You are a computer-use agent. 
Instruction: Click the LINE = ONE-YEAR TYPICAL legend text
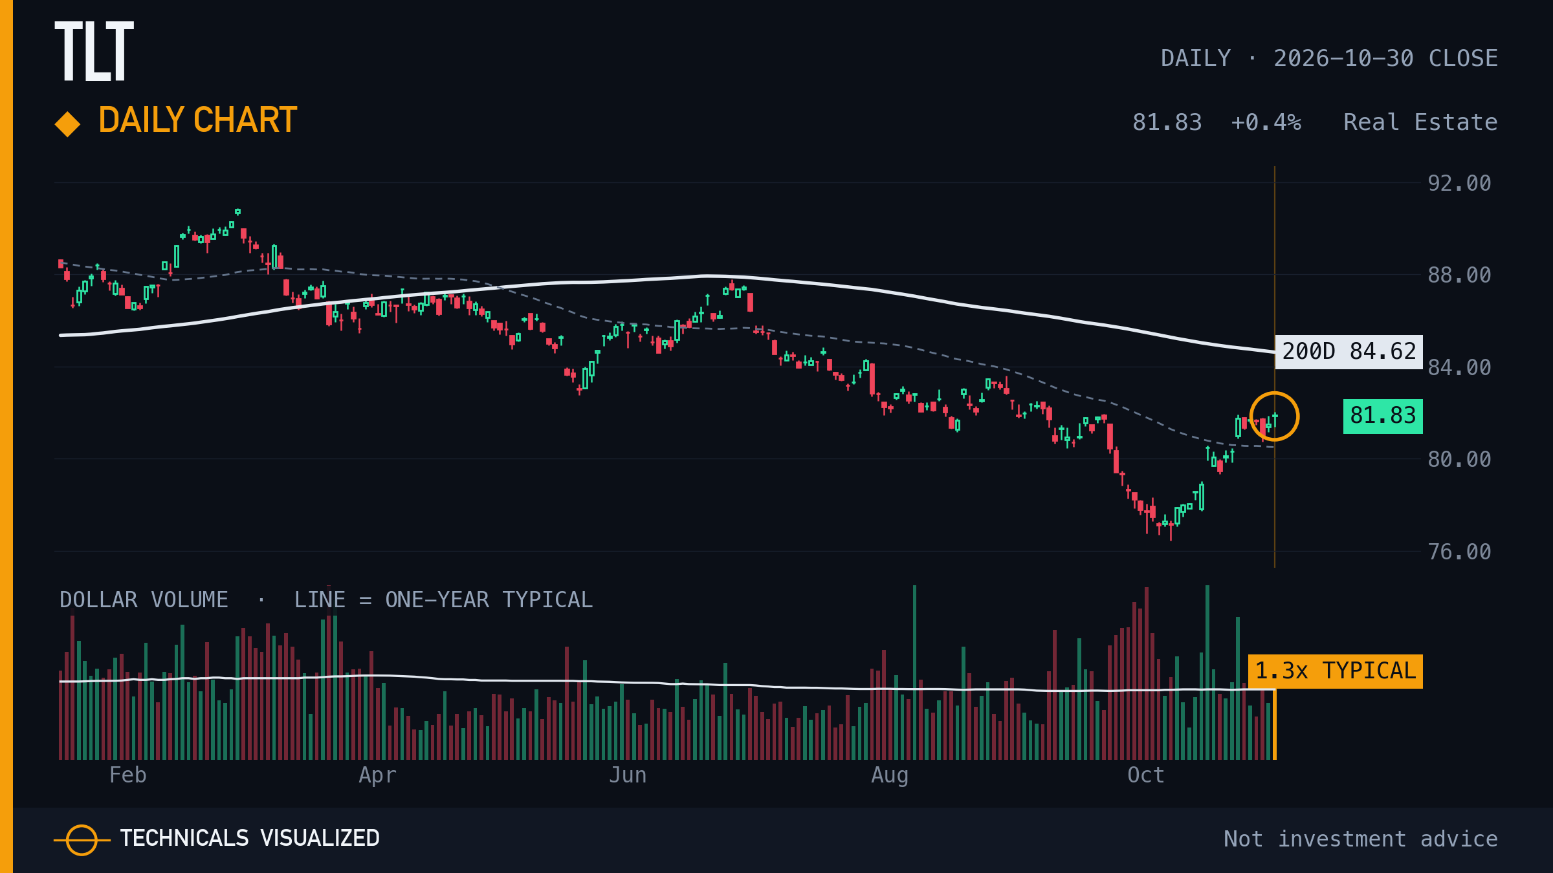pyautogui.click(x=443, y=599)
